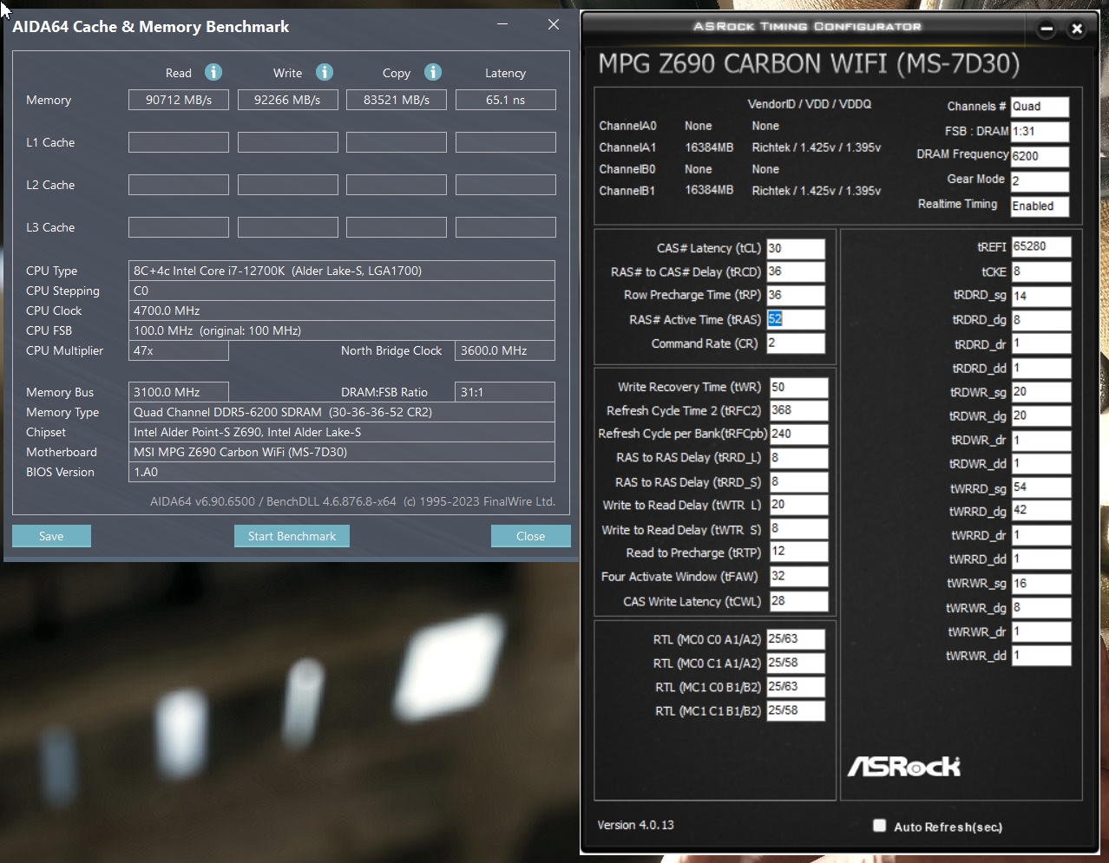Image resolution: width=1109 pixels, height=863 pixels.
Task: Click the CAS# Latency (tCL) field
Action: point(796,248)
